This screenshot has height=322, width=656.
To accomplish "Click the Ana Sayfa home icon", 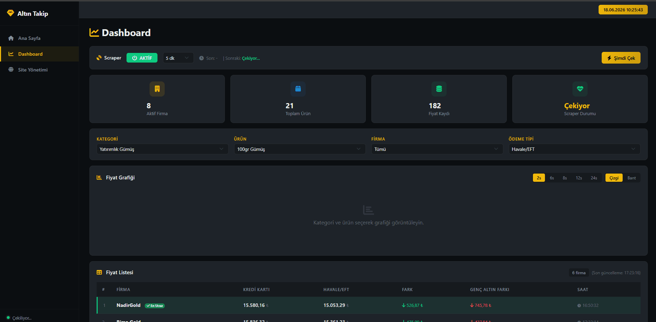I will click(11, 38).
